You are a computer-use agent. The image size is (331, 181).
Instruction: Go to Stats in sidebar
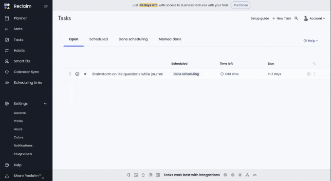18,29
